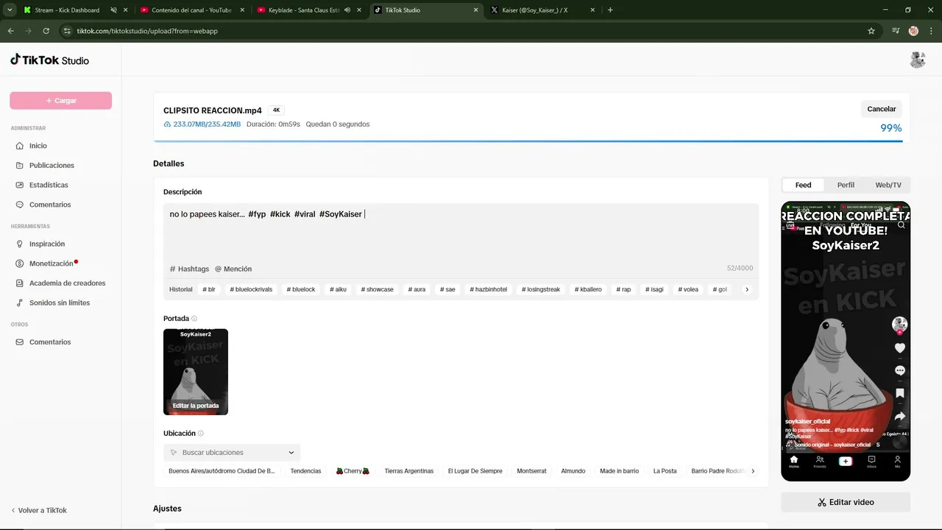This screenshot has width=942, height=530.
Task: Click the plus create icon in preview
Action: (846, 462)
